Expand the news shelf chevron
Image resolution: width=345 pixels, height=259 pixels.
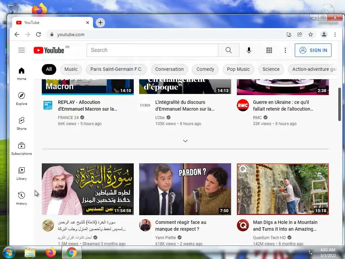click(185, 141)
